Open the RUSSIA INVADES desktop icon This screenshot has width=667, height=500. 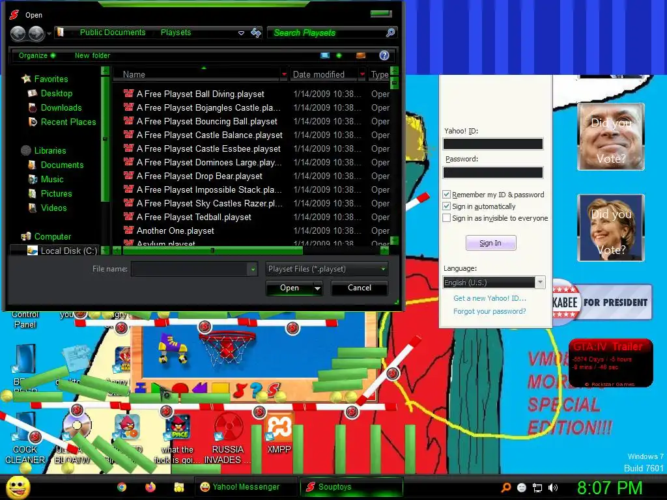[x=227, y=438]
